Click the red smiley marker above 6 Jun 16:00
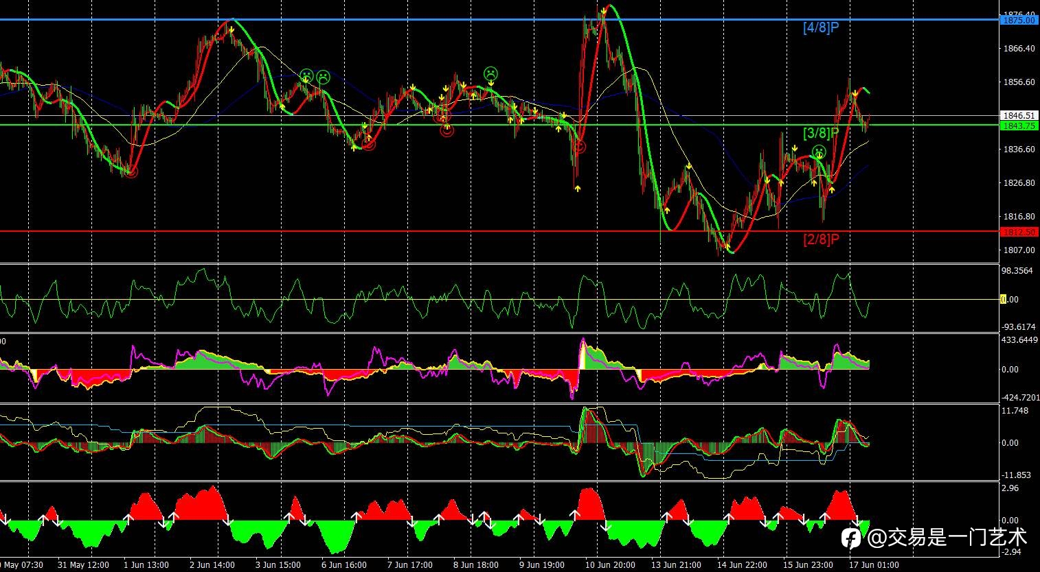Viewport: 1040px width, 572px height. pyautogui.click(x=369, y=143)
